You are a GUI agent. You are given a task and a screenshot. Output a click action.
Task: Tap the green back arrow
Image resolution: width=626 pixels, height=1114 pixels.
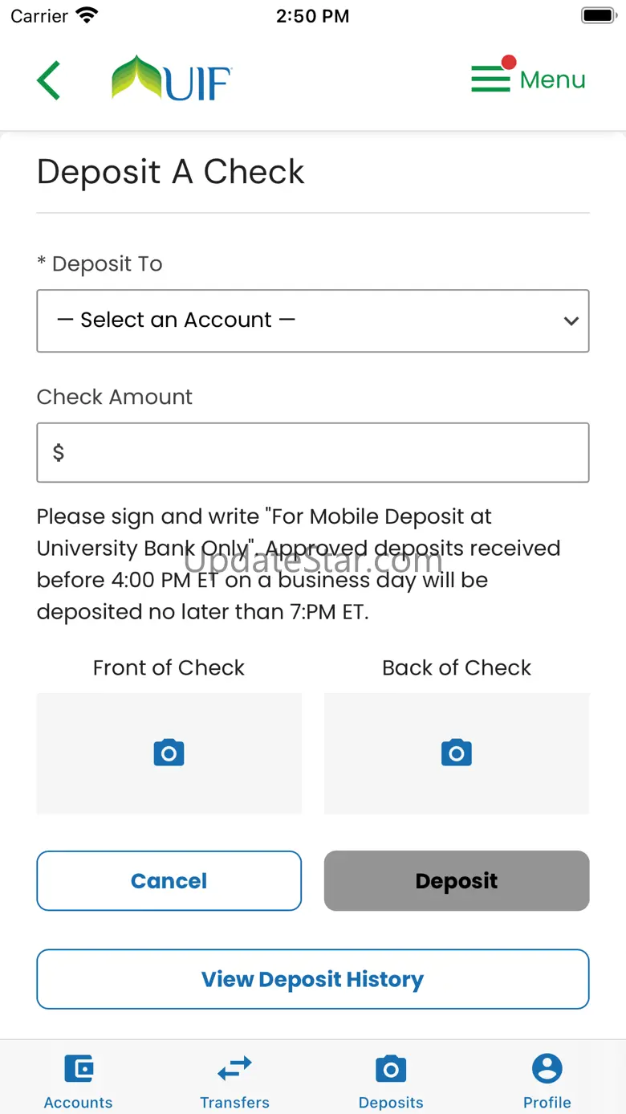49,80
